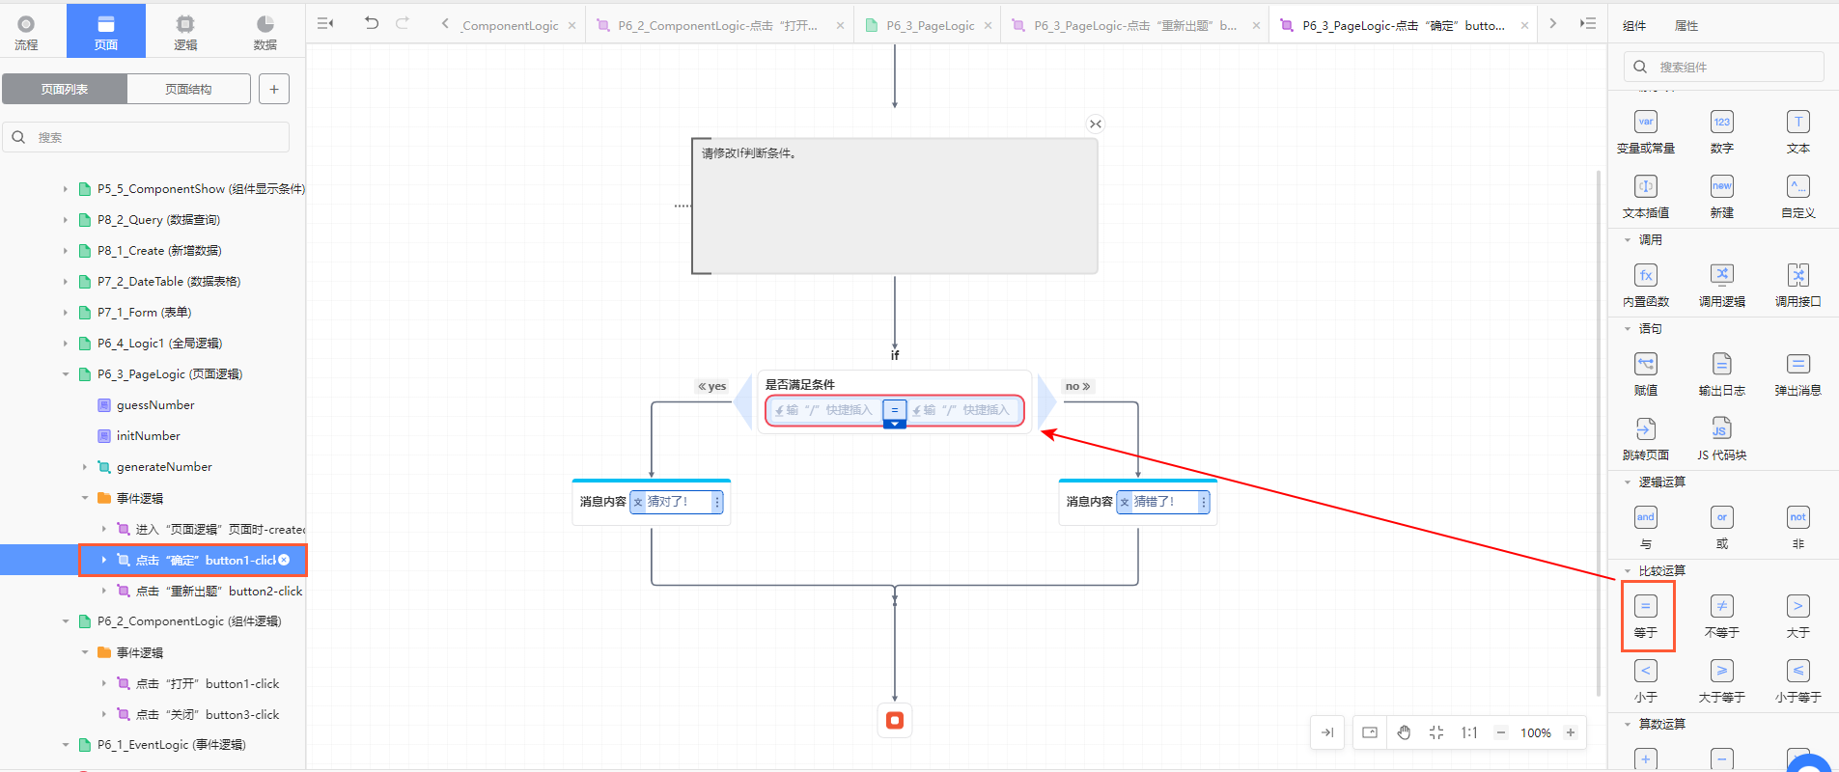1839x772 pixels.
Task: Collapse the left sidebar panel
Action: point(325,23)
